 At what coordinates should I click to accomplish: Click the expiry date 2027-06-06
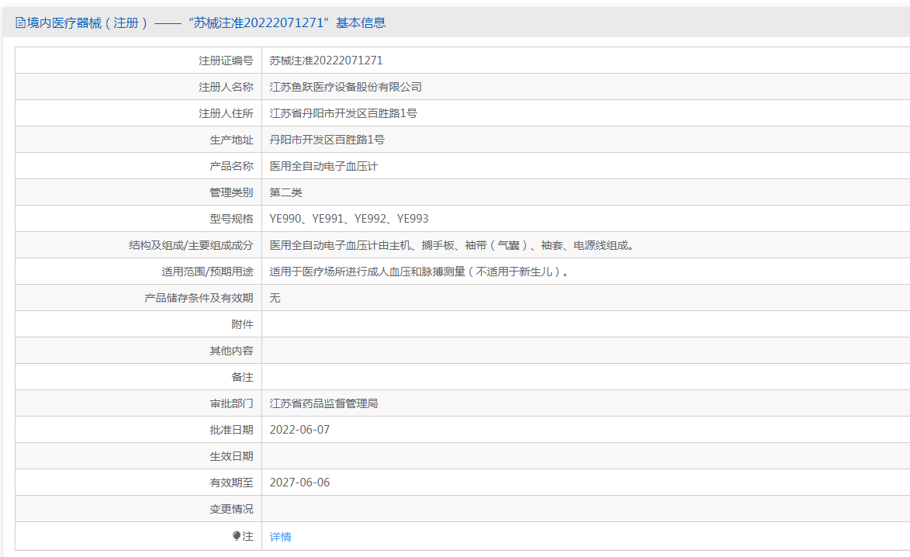299,483
